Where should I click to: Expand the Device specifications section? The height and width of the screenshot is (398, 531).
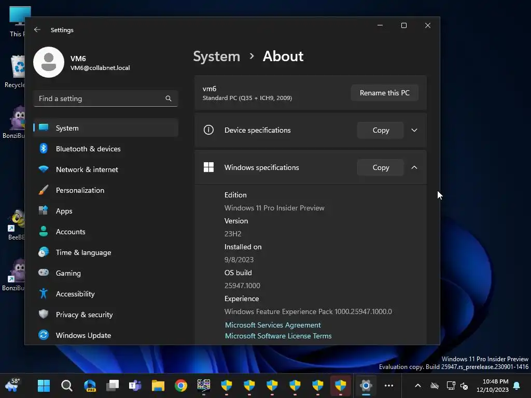click(414, 130)
